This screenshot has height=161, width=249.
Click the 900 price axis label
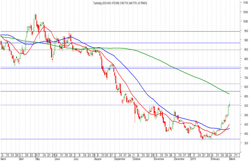(246, 40)
